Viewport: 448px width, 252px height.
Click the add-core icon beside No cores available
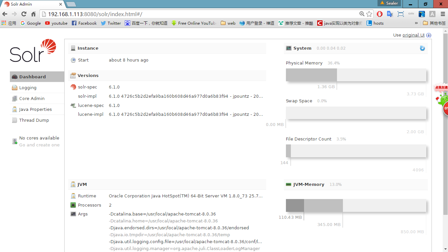[14, 141]
